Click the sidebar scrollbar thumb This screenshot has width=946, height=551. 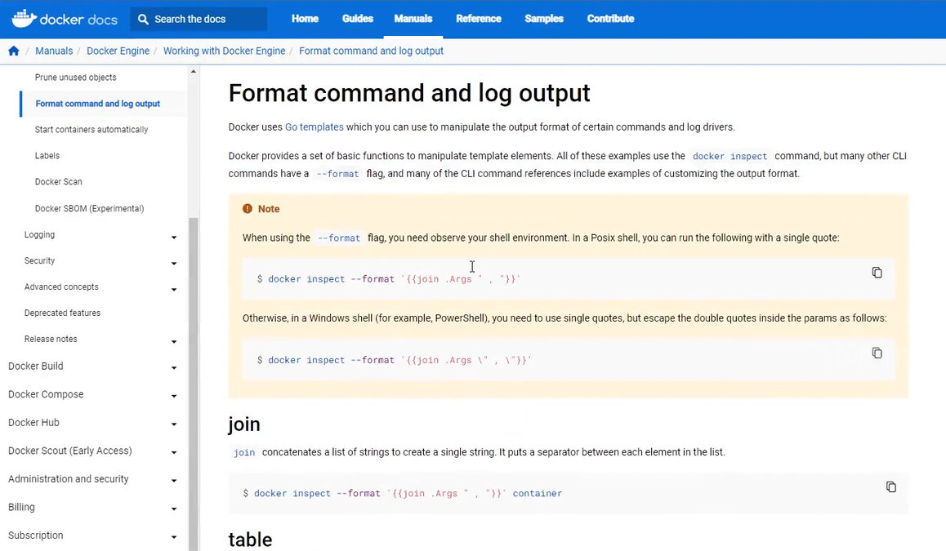click(193, 384)
